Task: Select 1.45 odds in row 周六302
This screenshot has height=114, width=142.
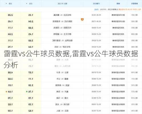Action: 10,21
